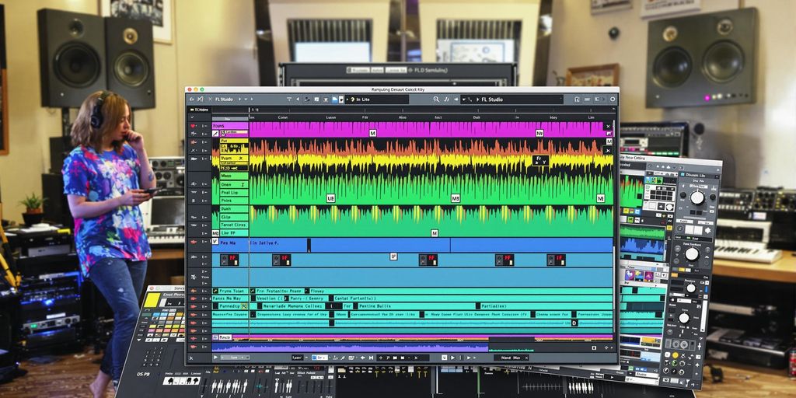Toggle the V box beside Pes Ma track
Image resolution: width=796 pixels, height=398 pixels.
point(215,242)
